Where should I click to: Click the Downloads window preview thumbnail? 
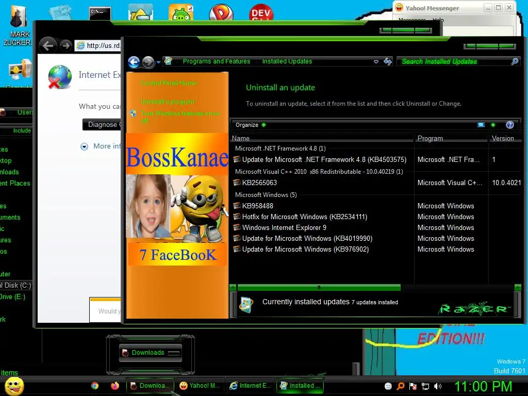(151, 353)
